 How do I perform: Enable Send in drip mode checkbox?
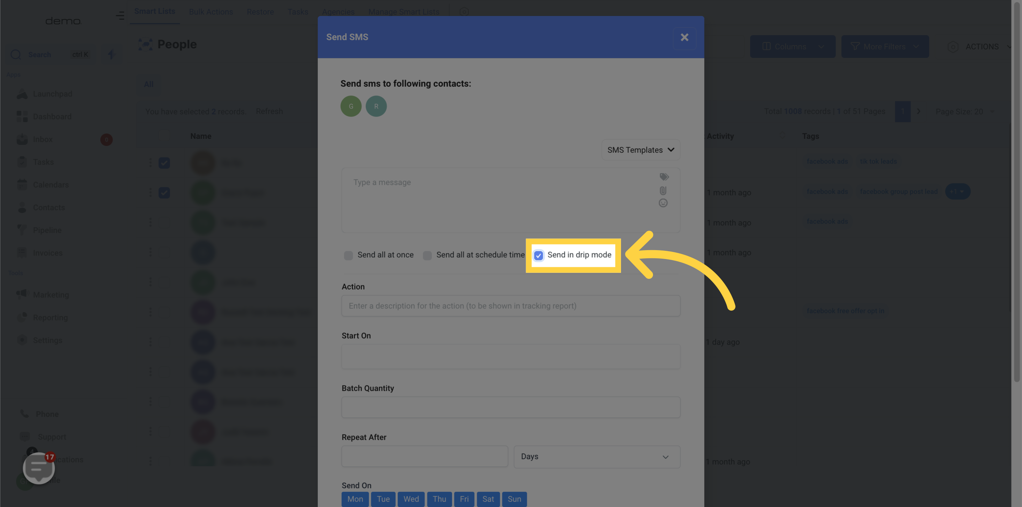tap(539, 255)
